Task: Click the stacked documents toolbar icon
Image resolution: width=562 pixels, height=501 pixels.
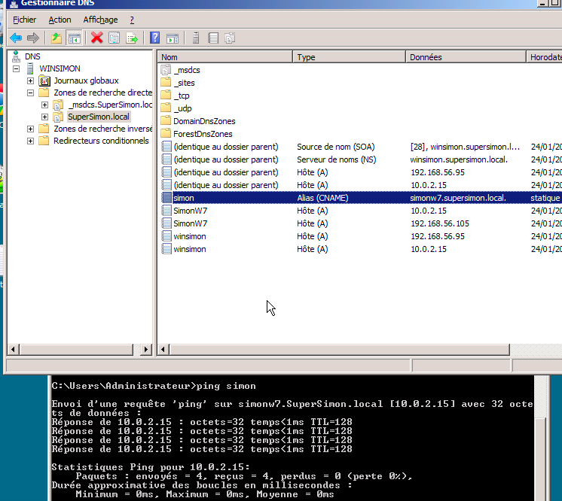Action: (230, 38)
